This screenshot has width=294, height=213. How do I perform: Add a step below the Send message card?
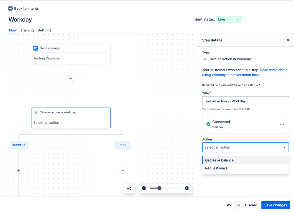[71, 79]
